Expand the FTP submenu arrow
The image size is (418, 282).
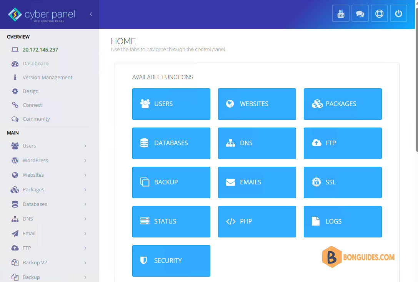tap(85, 248)
